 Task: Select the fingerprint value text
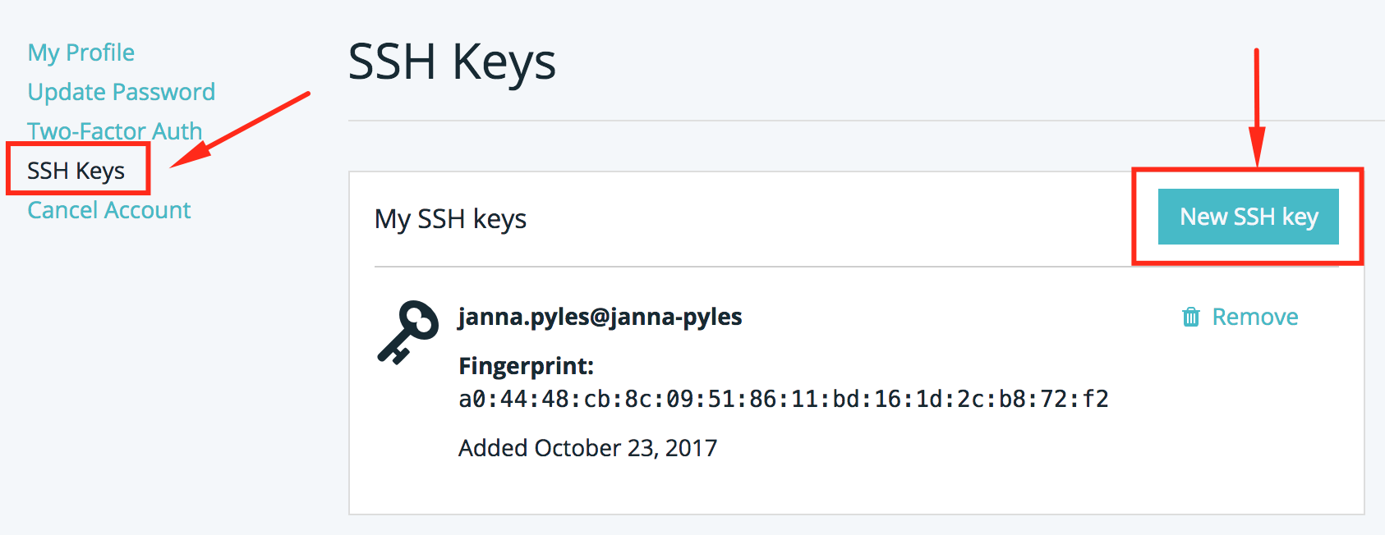782,398
